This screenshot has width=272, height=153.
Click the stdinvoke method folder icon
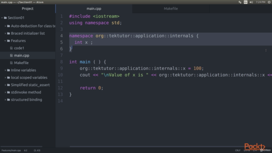pos(8,92)
